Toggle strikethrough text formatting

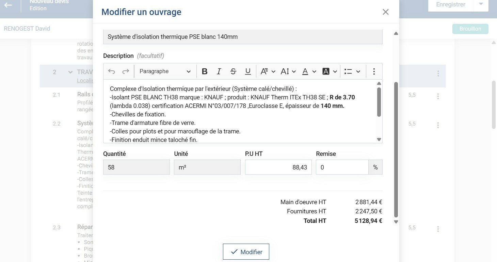pyautogui.click(x=233, y=71)
